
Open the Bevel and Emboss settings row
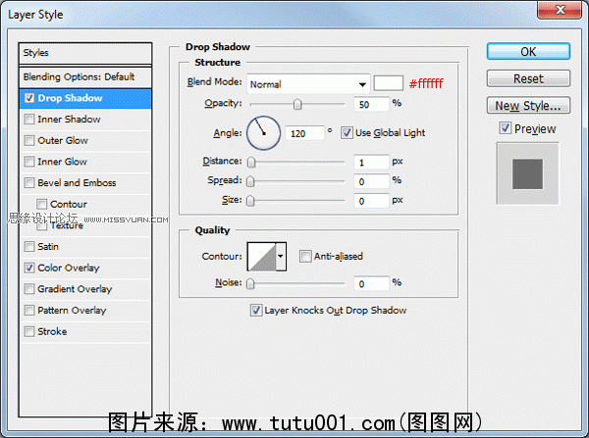[x=85, y=183]
